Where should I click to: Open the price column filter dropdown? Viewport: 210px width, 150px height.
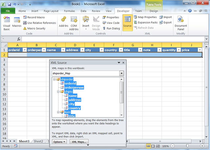[200, 50]
